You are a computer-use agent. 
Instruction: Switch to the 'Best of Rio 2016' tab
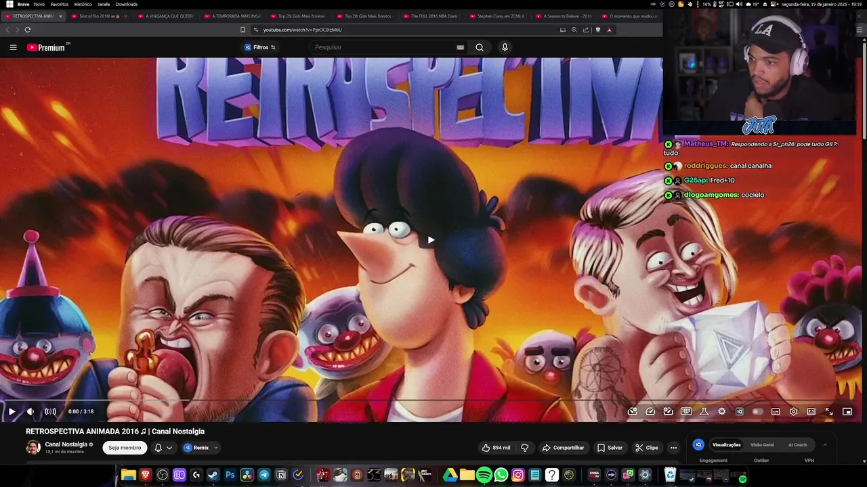click(x=99, y=16)
